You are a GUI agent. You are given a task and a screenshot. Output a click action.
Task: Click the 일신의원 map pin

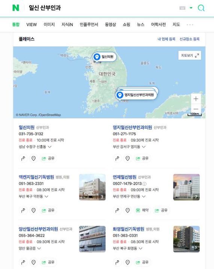104,57
